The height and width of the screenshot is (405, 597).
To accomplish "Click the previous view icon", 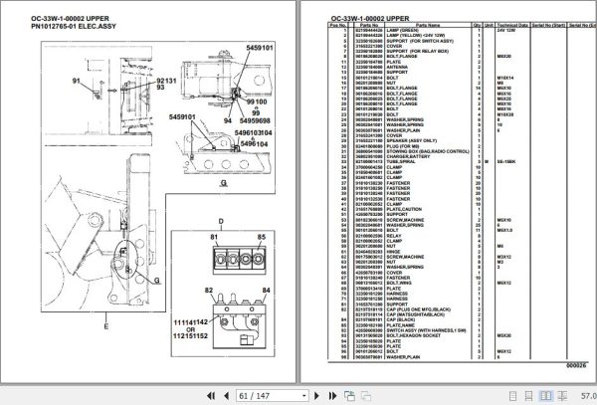I will (349, 396).
